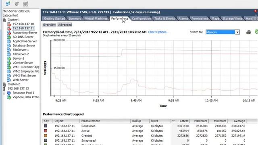Select the Database-Server tree entry
The image size is (258, 145).
(24, 46)
